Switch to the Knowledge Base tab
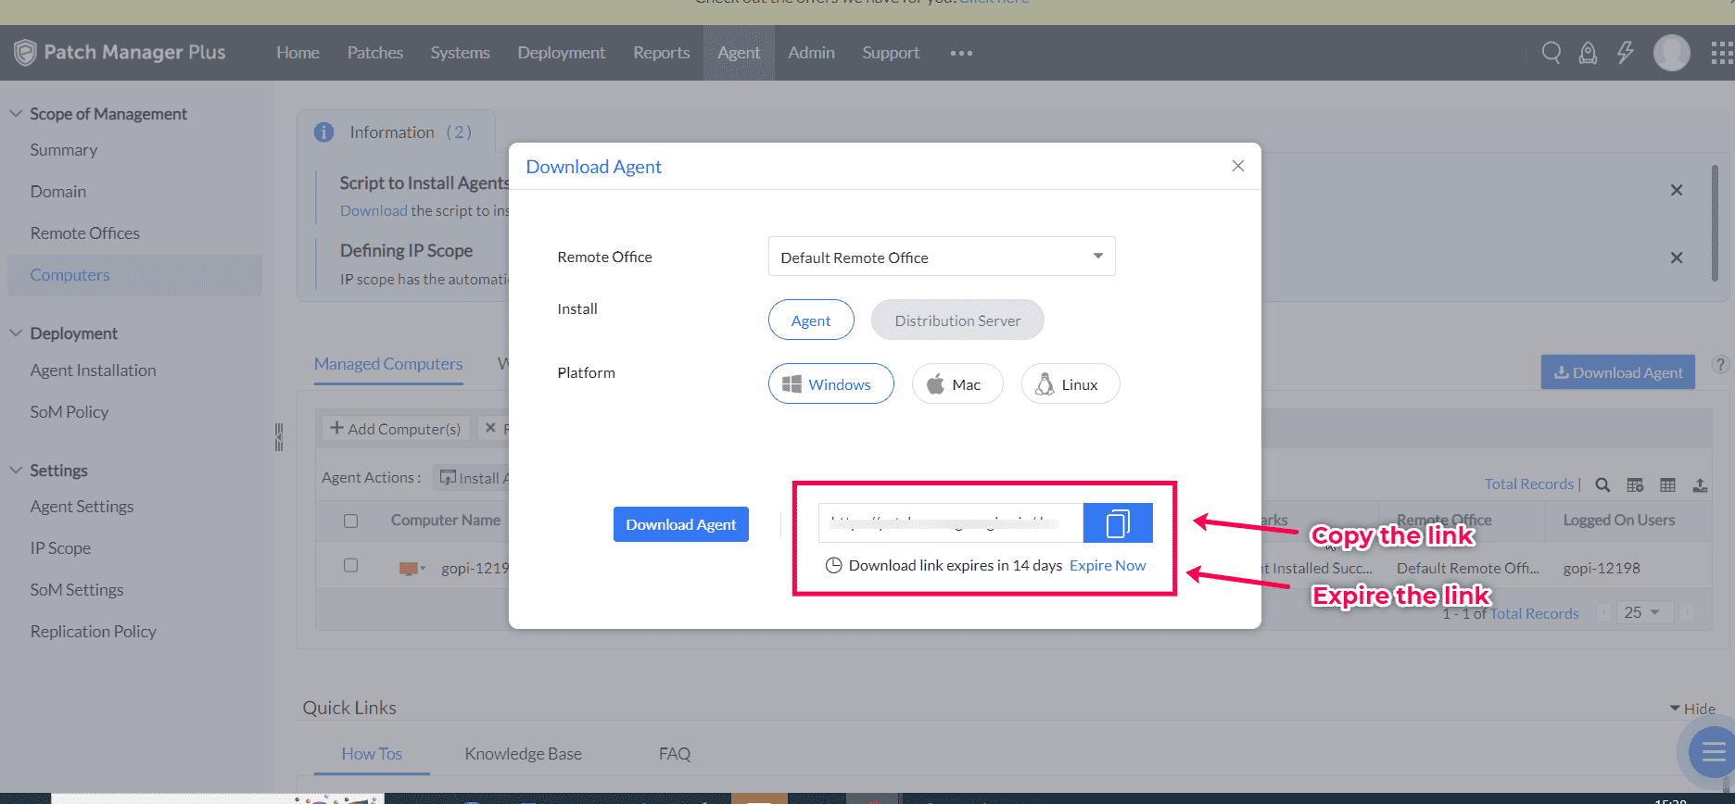The height and width of the screenshot is (804, 1735). [x=524, y=754]
